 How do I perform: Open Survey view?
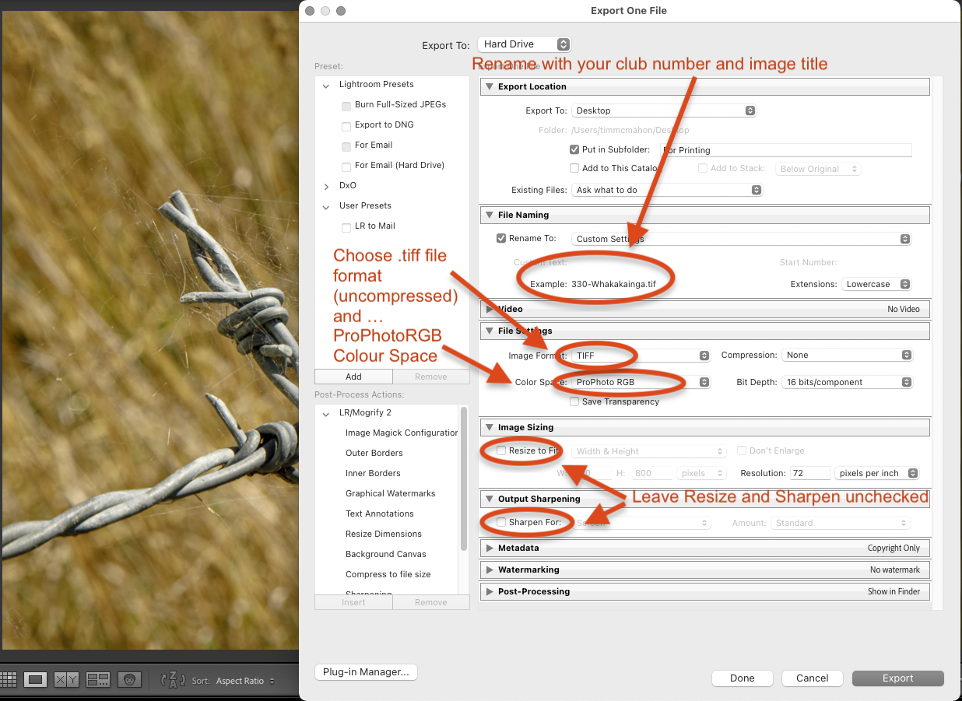pyautogui.click(x=98, y=679)
